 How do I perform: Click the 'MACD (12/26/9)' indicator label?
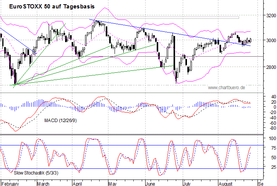click(61, 121)
